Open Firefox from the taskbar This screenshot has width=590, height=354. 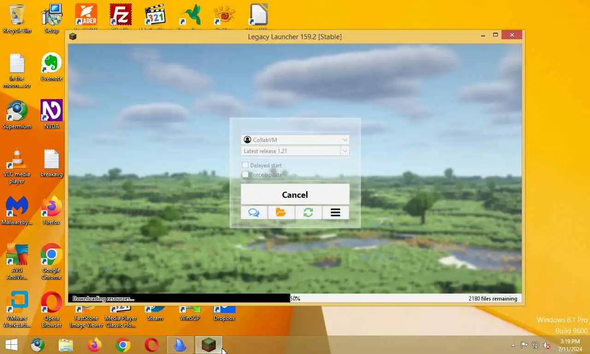click(x=94, y=345)
